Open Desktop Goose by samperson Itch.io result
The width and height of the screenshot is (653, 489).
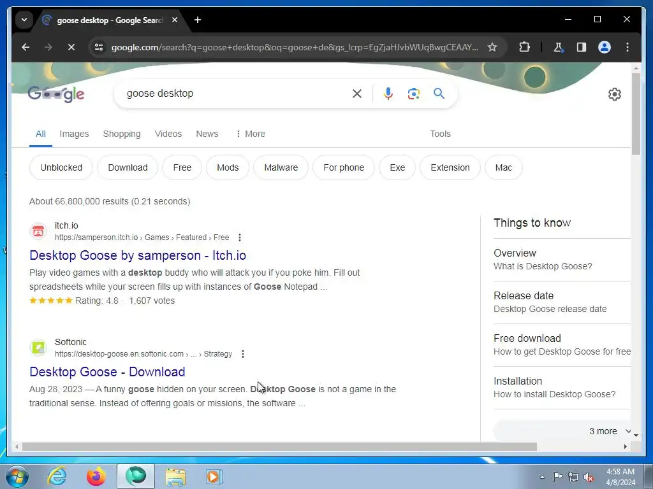coord(138,255)
